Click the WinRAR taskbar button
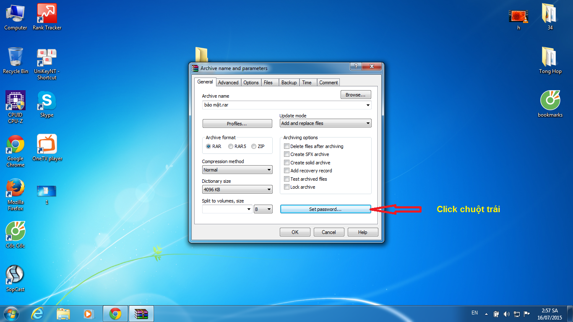573x322 pixels. pos(141,314)
